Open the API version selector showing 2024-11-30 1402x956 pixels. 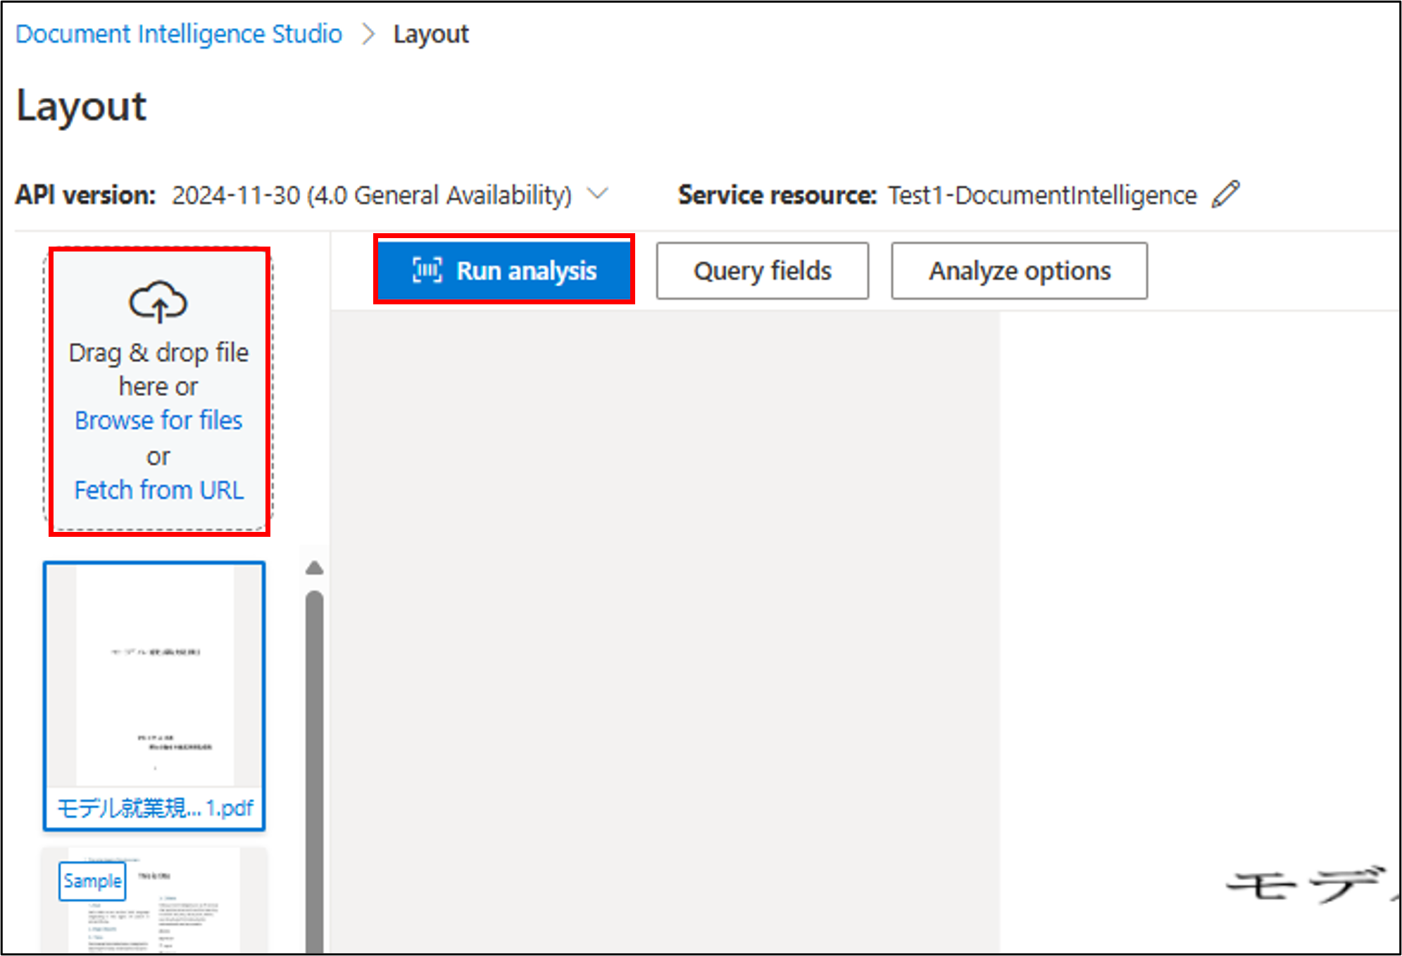coord(372,194)
